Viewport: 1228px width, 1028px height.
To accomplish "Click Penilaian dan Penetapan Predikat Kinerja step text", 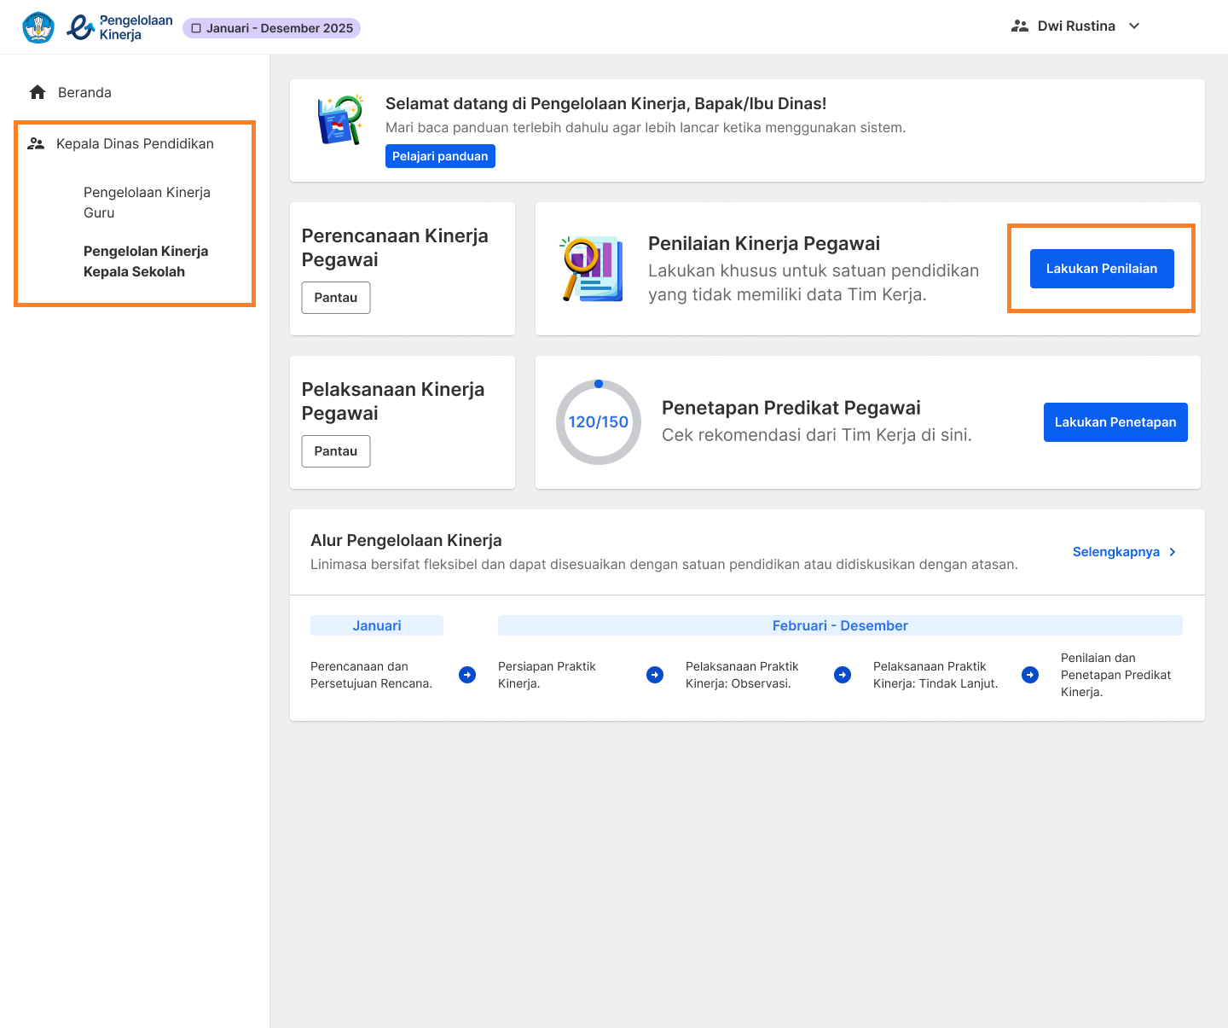I will coord(1115,675).
